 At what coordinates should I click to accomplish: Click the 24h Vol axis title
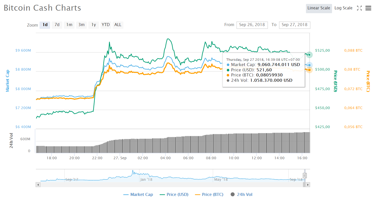pos(11,141)
